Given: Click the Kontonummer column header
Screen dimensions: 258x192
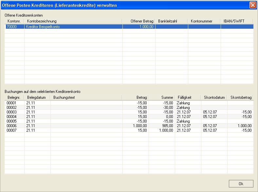Looking at the screenshot, I should (204, 21).
